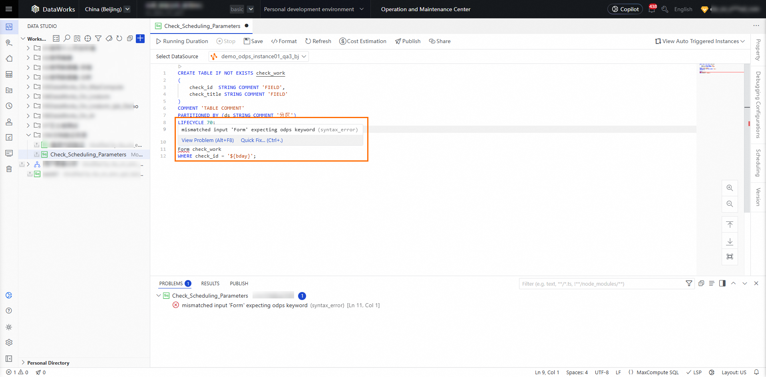Image resolution: width=766 pixels, height=377 pixels.
Task: Click the editor minimap overview
Action: (720, 169)
